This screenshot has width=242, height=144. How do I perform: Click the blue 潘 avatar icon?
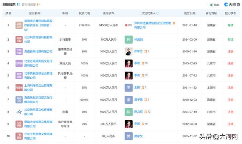point(129,100)
